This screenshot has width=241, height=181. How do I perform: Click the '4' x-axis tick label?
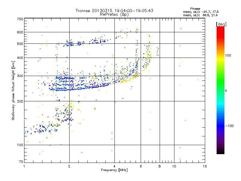pyautogui.click(x=114, y=166)
